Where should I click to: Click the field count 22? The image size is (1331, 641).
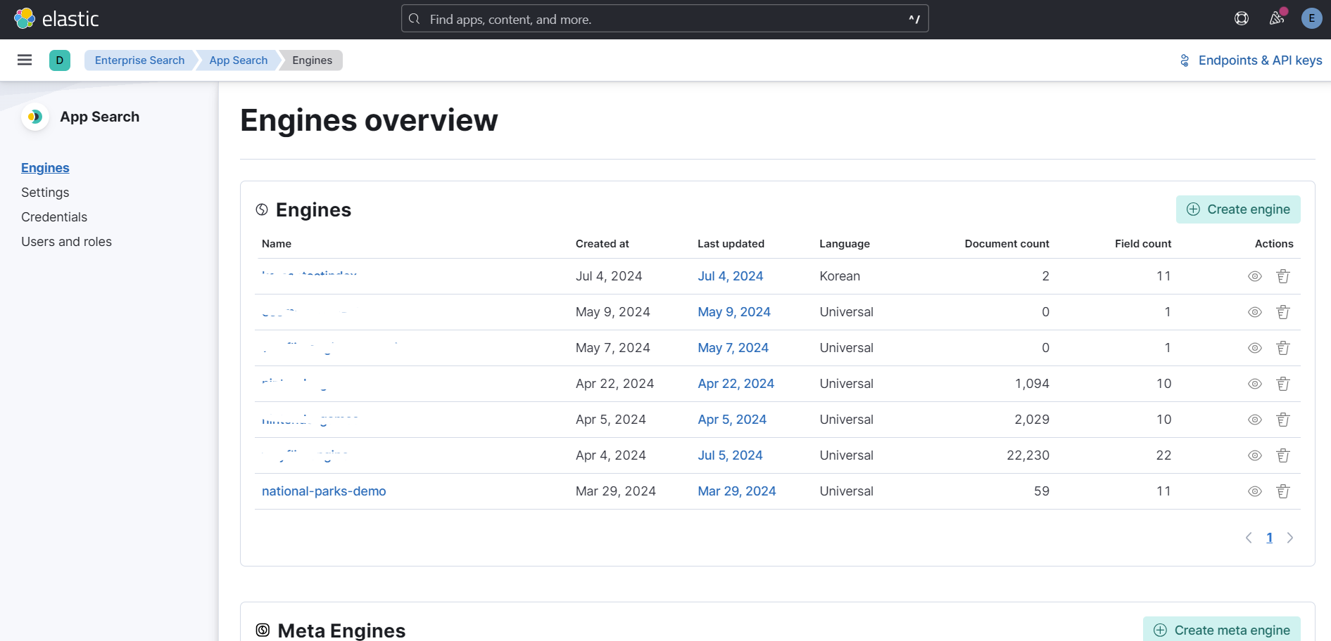(1163, 455)
